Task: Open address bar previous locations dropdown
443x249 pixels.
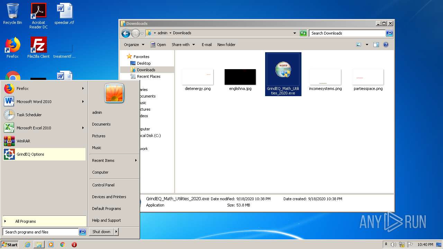Action: point(295,33)
